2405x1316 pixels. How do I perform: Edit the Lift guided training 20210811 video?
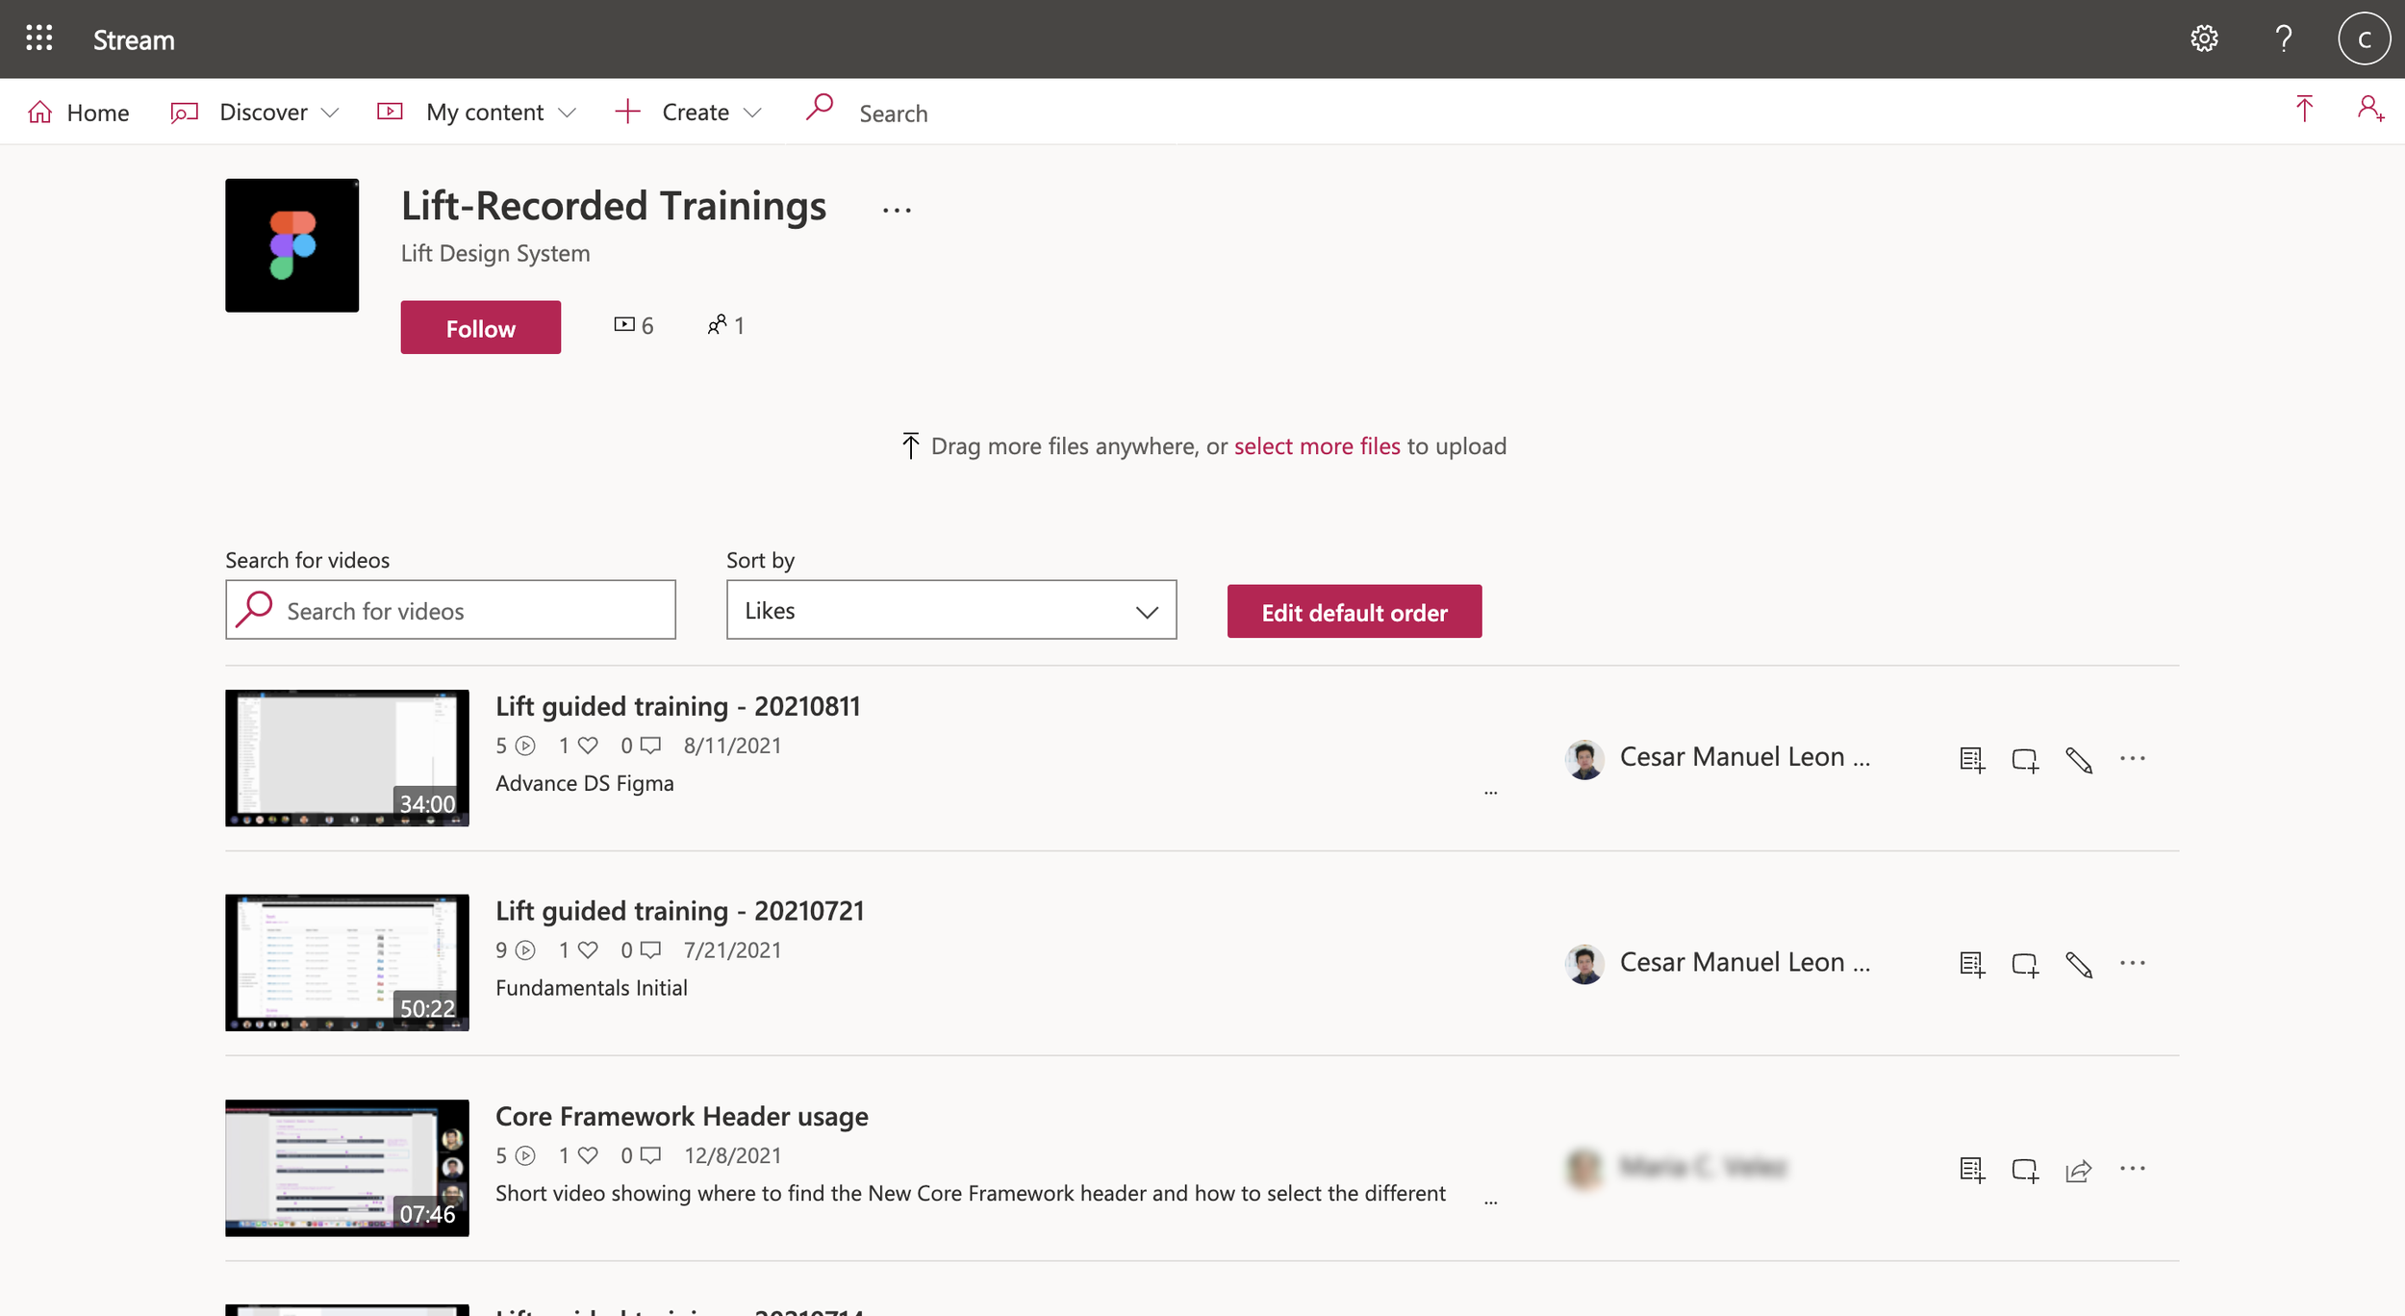2079,759
